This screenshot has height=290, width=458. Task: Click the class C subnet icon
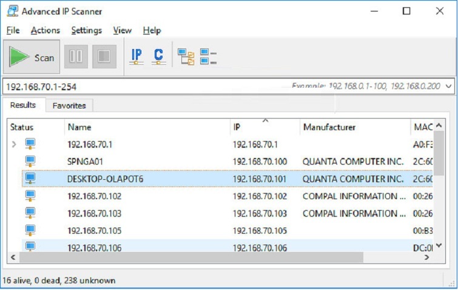coord(158,57)
